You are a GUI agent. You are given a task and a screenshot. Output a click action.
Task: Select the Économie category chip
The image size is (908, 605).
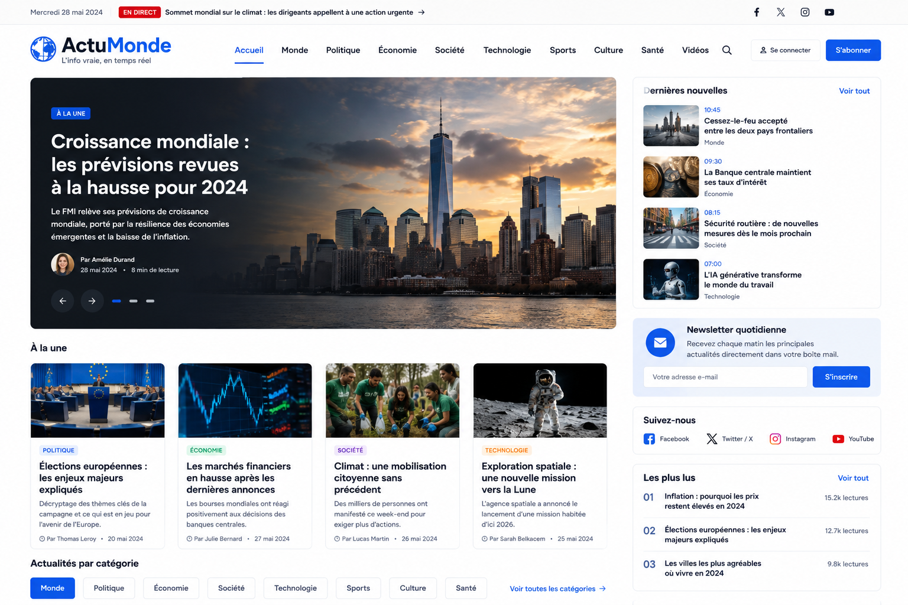(171, 588)
